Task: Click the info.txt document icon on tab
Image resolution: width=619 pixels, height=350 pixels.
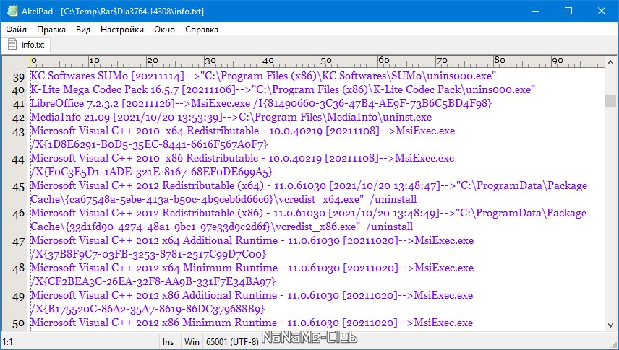Action: coord(12,45)
